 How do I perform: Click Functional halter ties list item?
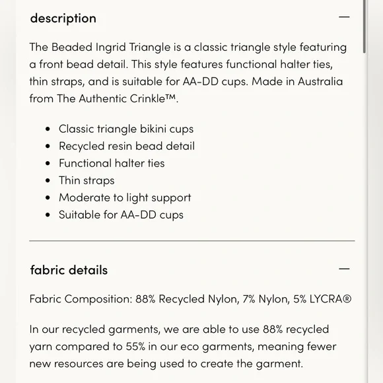click(112, 163)
